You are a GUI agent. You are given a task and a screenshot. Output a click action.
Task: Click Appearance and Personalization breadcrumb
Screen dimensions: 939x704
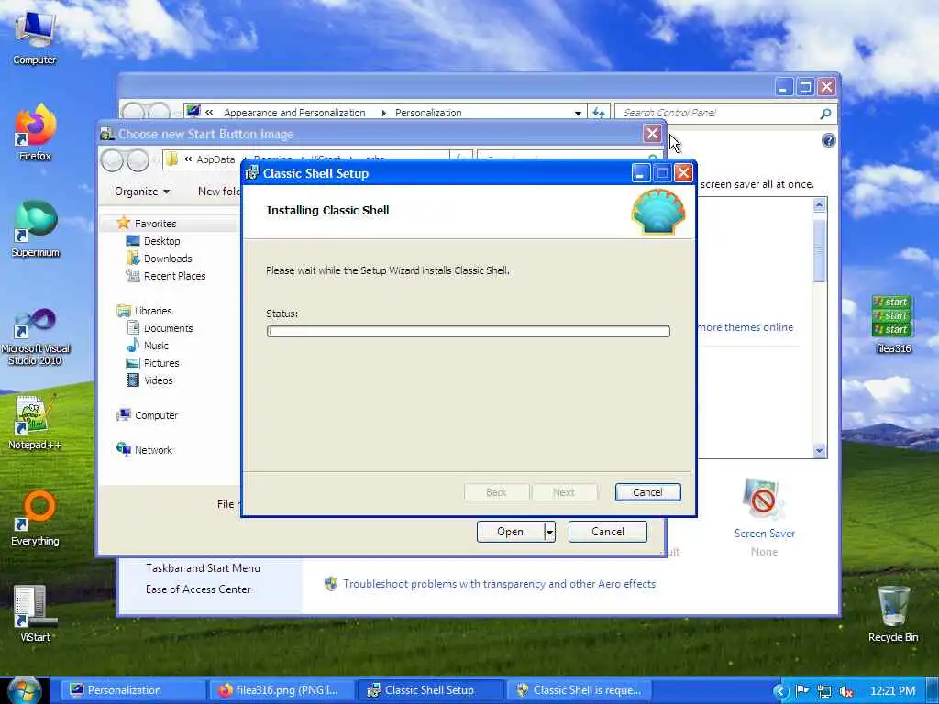click(294, 113)
